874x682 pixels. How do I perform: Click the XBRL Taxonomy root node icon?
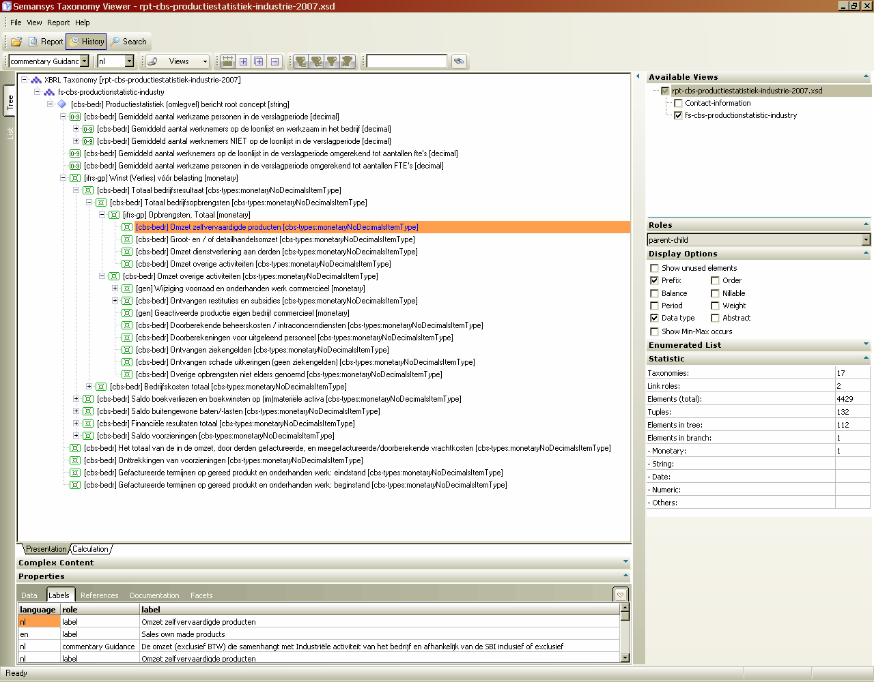36,80
